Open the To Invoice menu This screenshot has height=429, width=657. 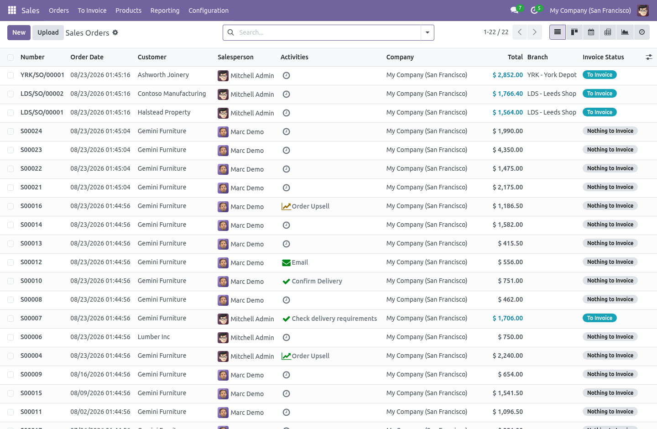(x=92, y=10)
